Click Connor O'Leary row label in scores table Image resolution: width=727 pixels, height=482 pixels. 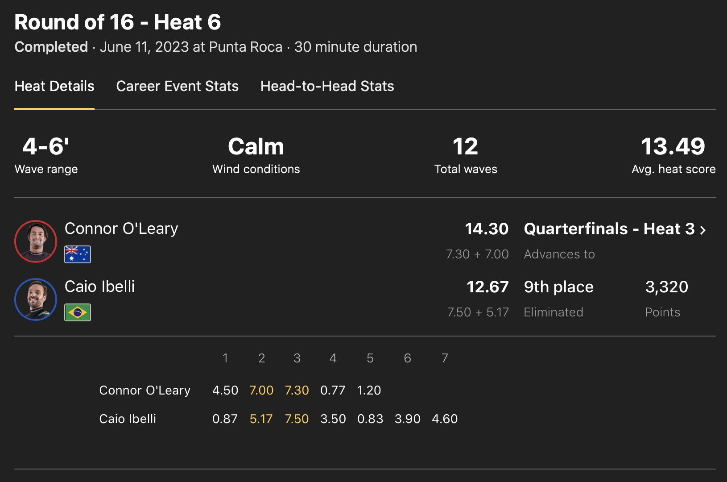pyautogui.click(x=145, y=391)
